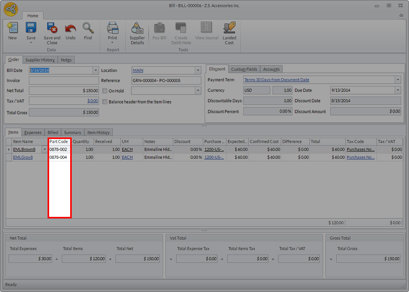The height and width of the screenshot is (292, 409).
Task: Click the New bill icon
Action: [12, 28]
